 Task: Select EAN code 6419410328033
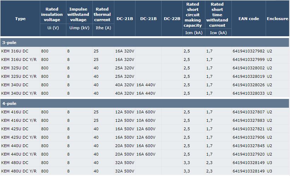tap(249, 93)
